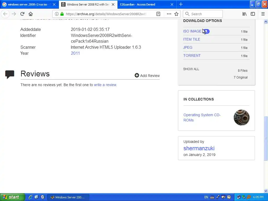Click the page scrollbar up arrow
268x201 pixels.
coord(266,21)
